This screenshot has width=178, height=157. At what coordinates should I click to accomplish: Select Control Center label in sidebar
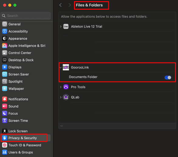20,53
